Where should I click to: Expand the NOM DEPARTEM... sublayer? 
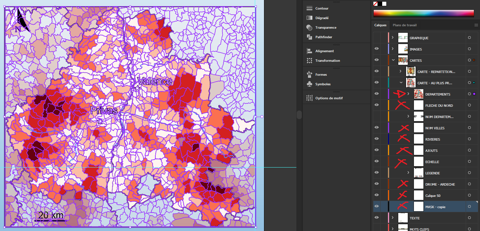click(x=408, y=116)
